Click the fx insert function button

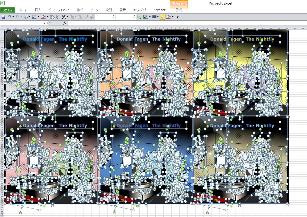tap(64, 23)
